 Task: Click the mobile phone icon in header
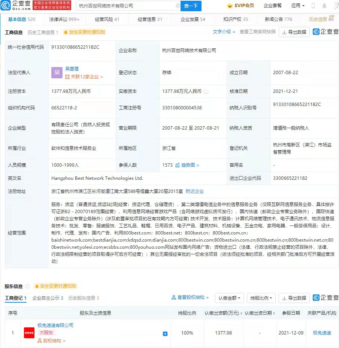click(313, 6)
